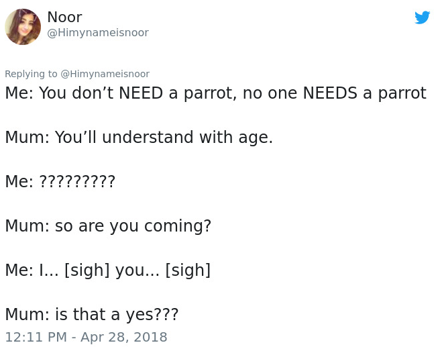Click the capitalized word "NEED" in first line
Viewport: 442px width, 351px height.
point(141,93)
